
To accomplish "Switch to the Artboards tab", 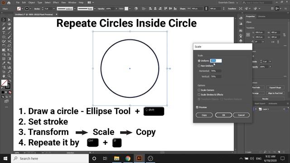I will (273, 104).
